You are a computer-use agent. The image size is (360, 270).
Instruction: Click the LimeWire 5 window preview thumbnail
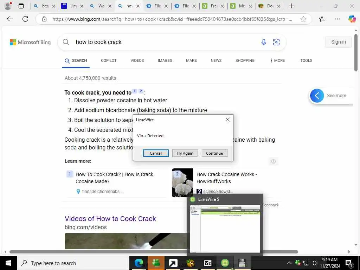tap(225, 229)
